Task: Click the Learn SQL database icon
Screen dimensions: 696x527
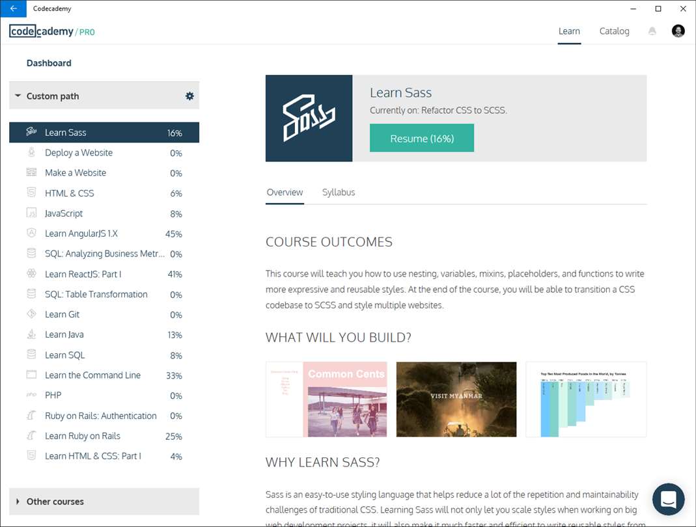Action: coord(31,354)
